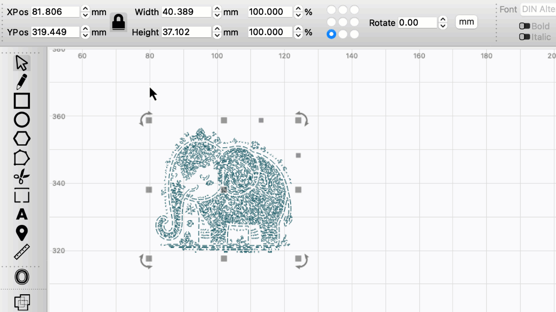Click the Position Laser marker tool
The image size is (556, 312).
click(x=22, y=233)
